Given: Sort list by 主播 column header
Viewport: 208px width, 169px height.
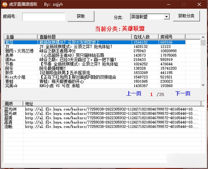Looking at the screenshot, I should [x=20, y=37].
